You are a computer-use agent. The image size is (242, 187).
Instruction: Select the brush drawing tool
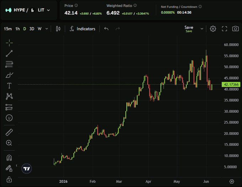[9, 75]
